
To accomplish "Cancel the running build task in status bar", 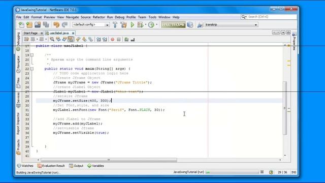I will click(262, 172).
